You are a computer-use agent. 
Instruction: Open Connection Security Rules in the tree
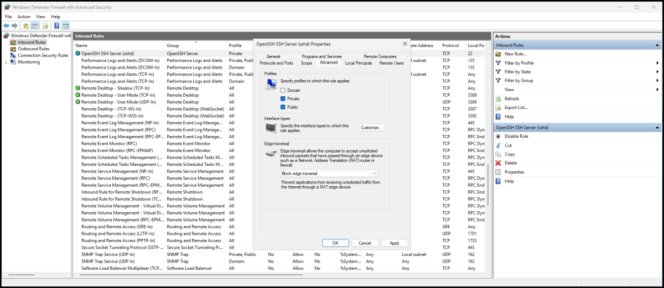click(x=43, y=55)
